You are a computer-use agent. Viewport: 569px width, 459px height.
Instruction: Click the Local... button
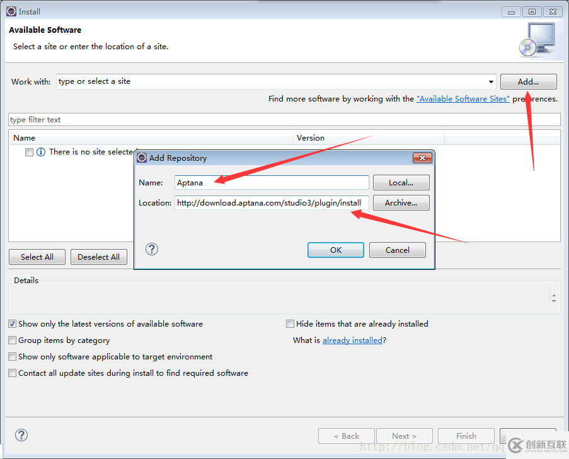click(401, 183)
